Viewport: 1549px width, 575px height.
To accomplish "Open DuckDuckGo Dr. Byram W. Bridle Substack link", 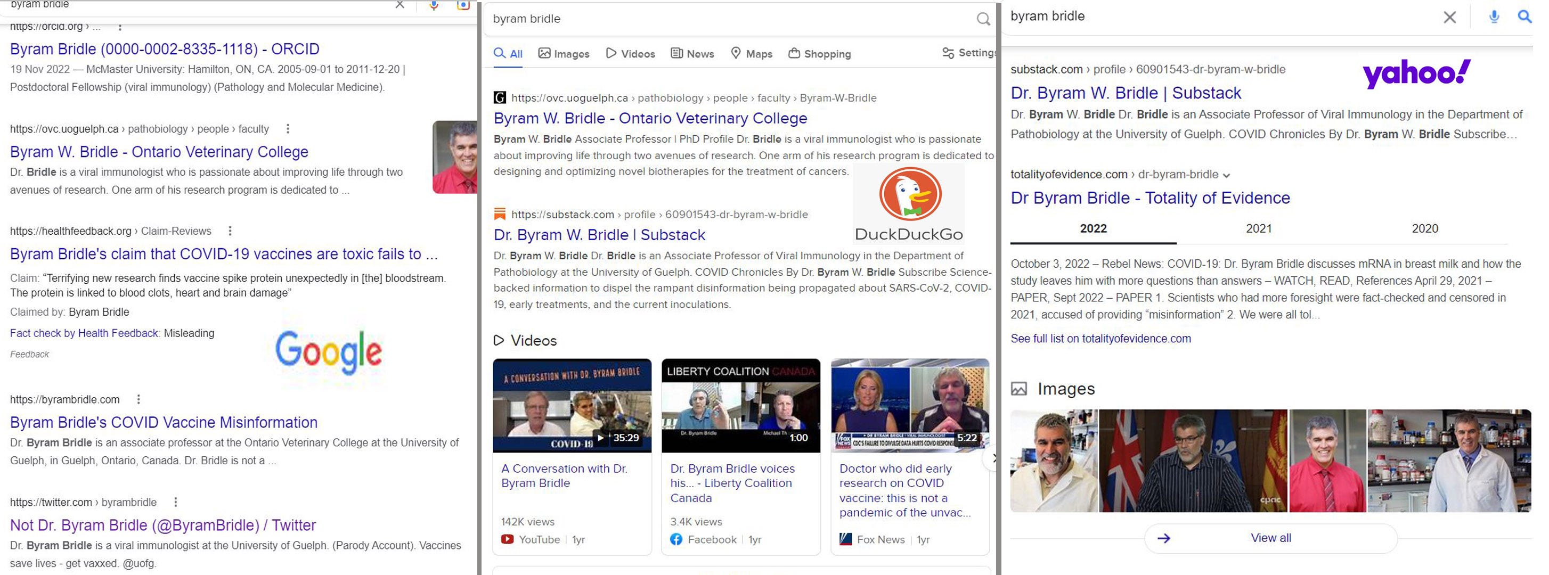I will click(599, 235).
